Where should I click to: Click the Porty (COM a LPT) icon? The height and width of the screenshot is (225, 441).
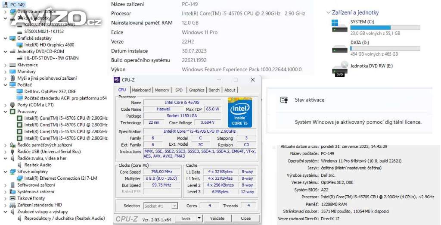pos(12,105)
